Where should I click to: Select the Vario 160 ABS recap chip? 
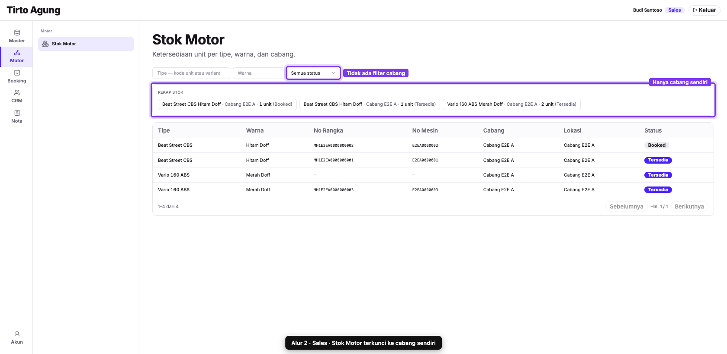(x=511, y=104)
